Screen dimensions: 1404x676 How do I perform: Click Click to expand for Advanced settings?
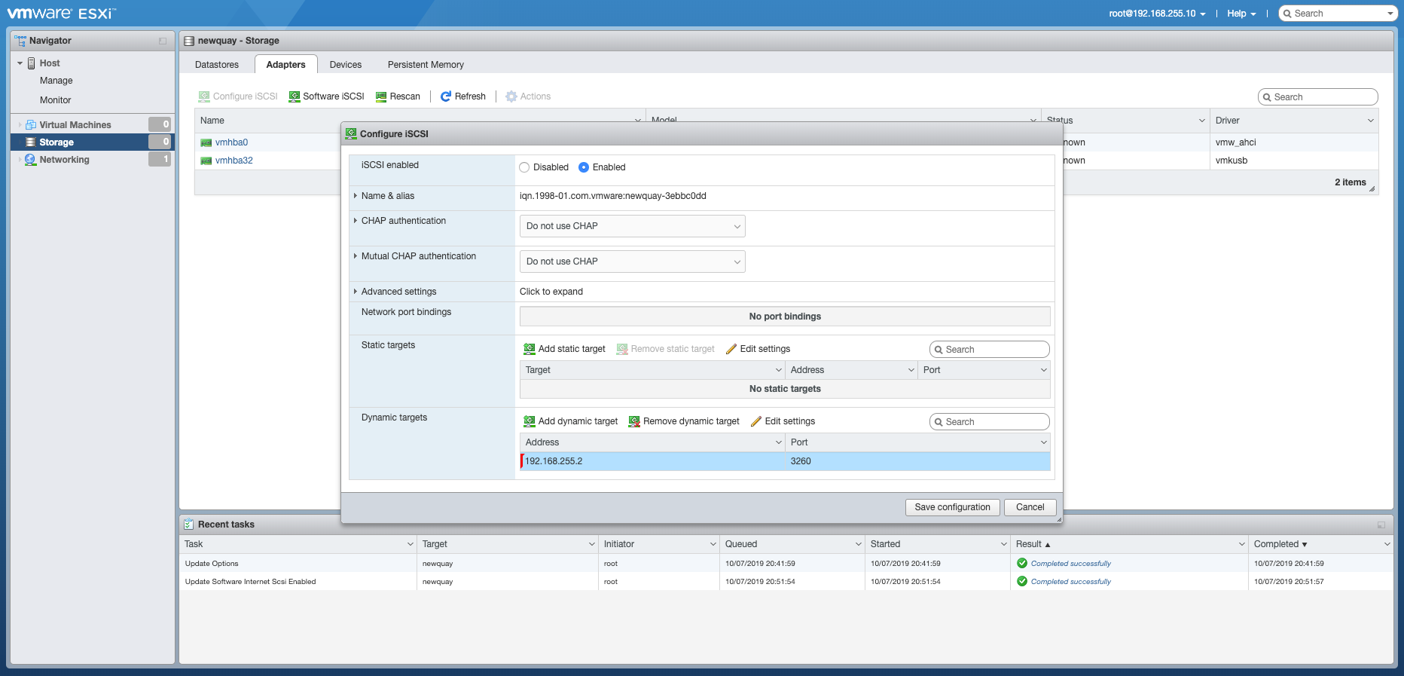click(x=551, y=292)
